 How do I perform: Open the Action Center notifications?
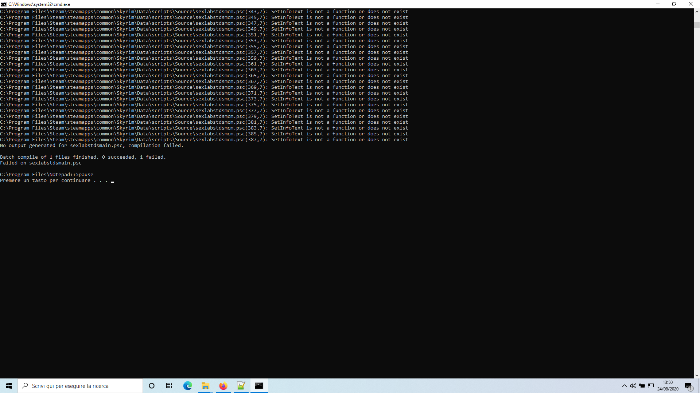point(688,386)
